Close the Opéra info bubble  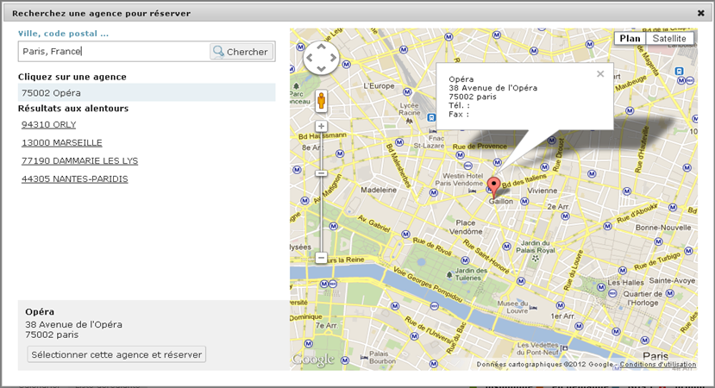(600, 74)
